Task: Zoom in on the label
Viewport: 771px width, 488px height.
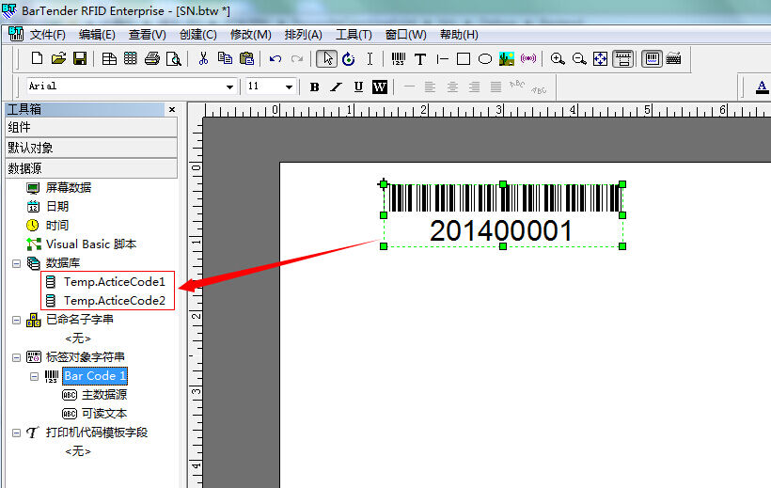Action: pos(558,58)
